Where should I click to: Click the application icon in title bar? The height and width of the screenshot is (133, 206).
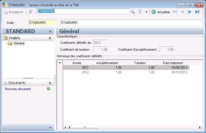click(x=5, y=5)
